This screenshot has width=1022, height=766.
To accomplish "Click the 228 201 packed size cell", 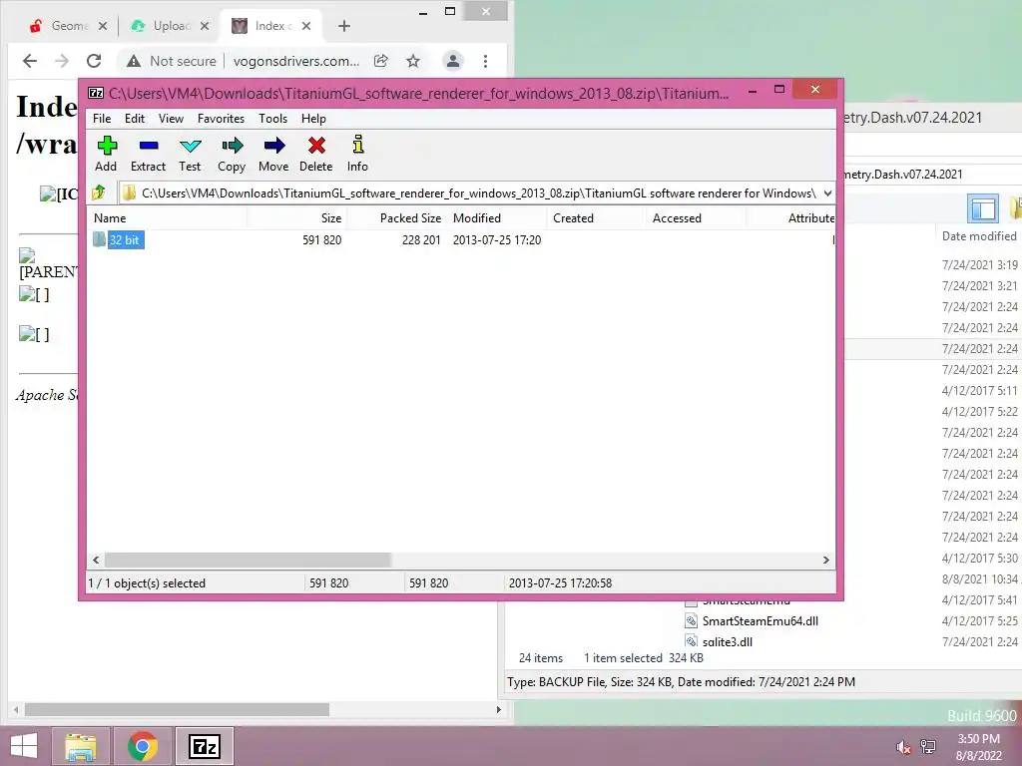I will tap(421, 239).
